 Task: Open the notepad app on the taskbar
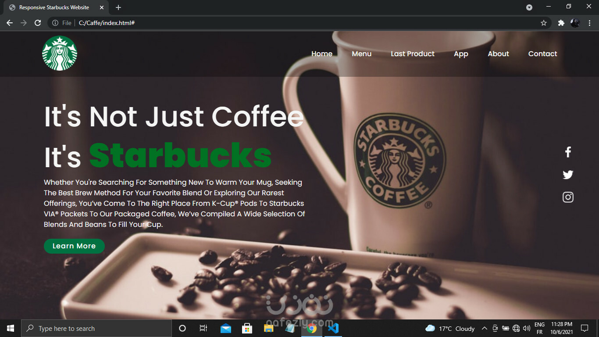[290, 328]
